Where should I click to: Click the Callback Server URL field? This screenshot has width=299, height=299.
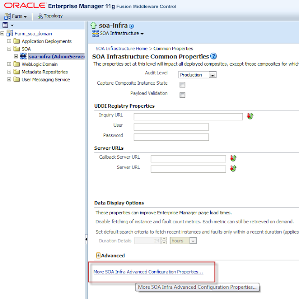tap(188, 159)
